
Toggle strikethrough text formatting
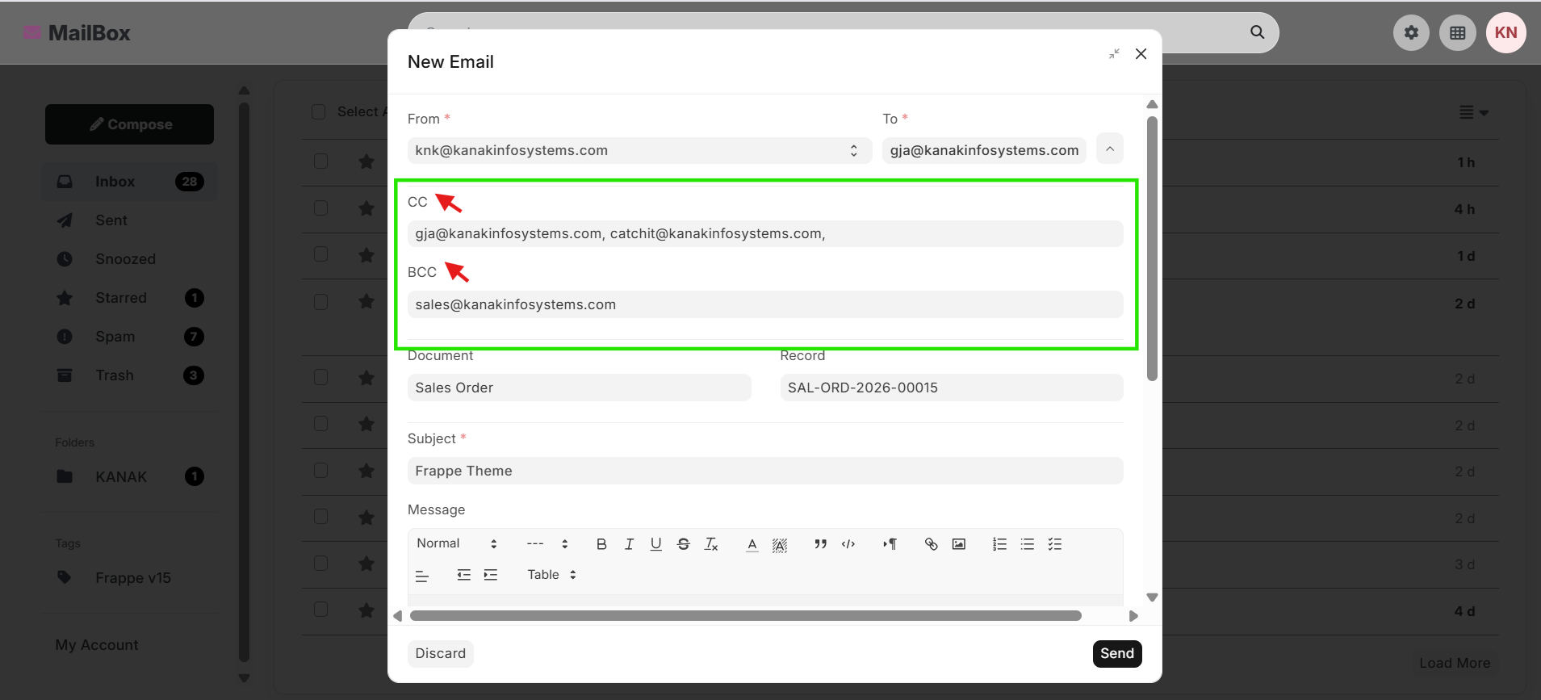(684, 544)
